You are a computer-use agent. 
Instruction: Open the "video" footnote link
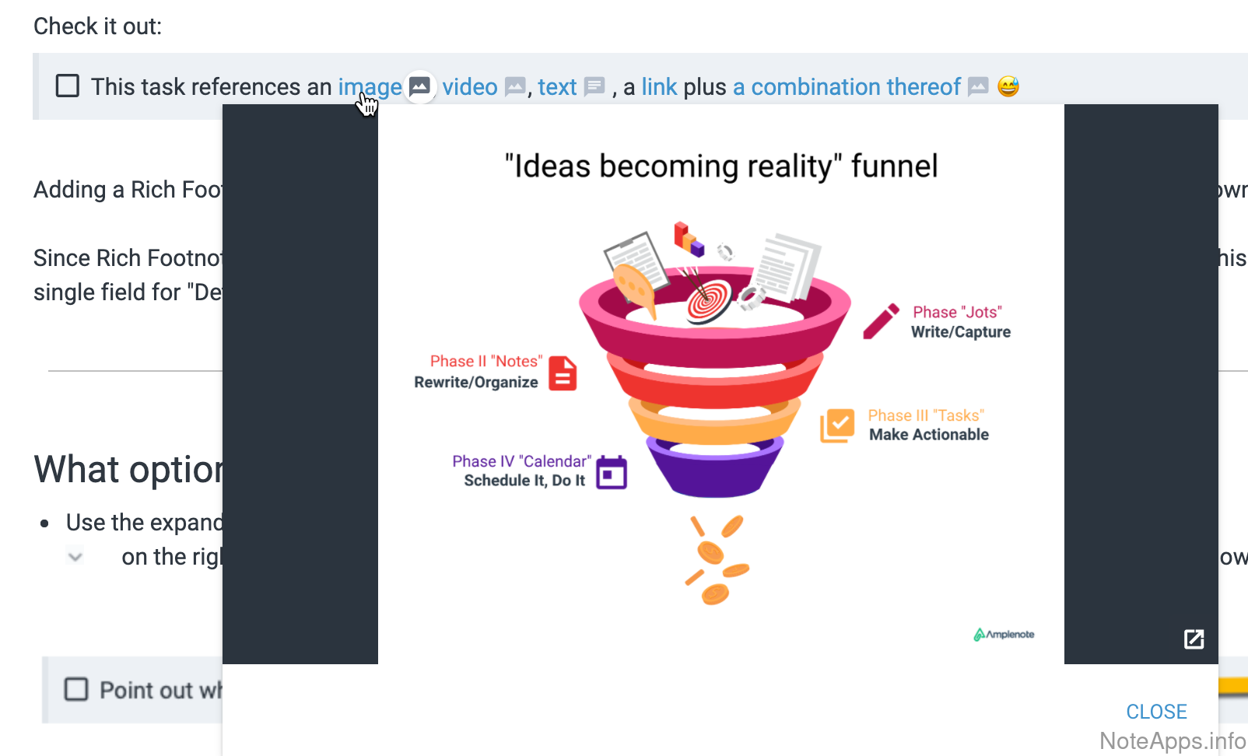469,86
